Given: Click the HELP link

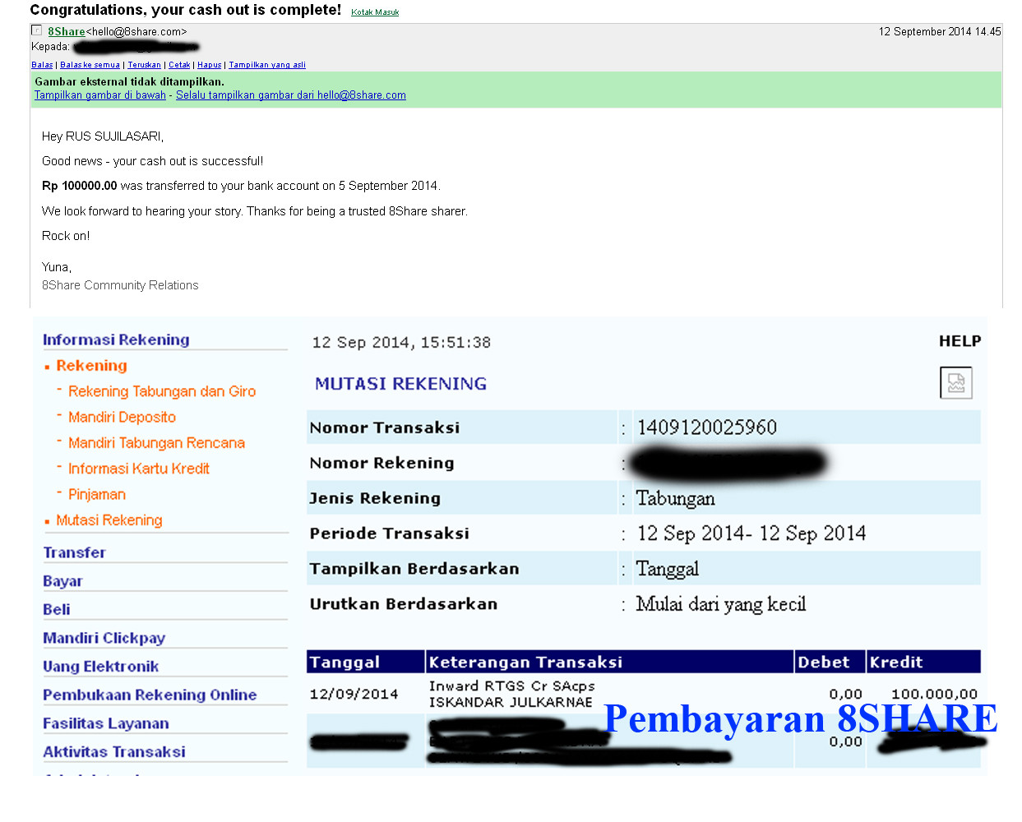Looking at the screenshot, I should pos(960,341).
